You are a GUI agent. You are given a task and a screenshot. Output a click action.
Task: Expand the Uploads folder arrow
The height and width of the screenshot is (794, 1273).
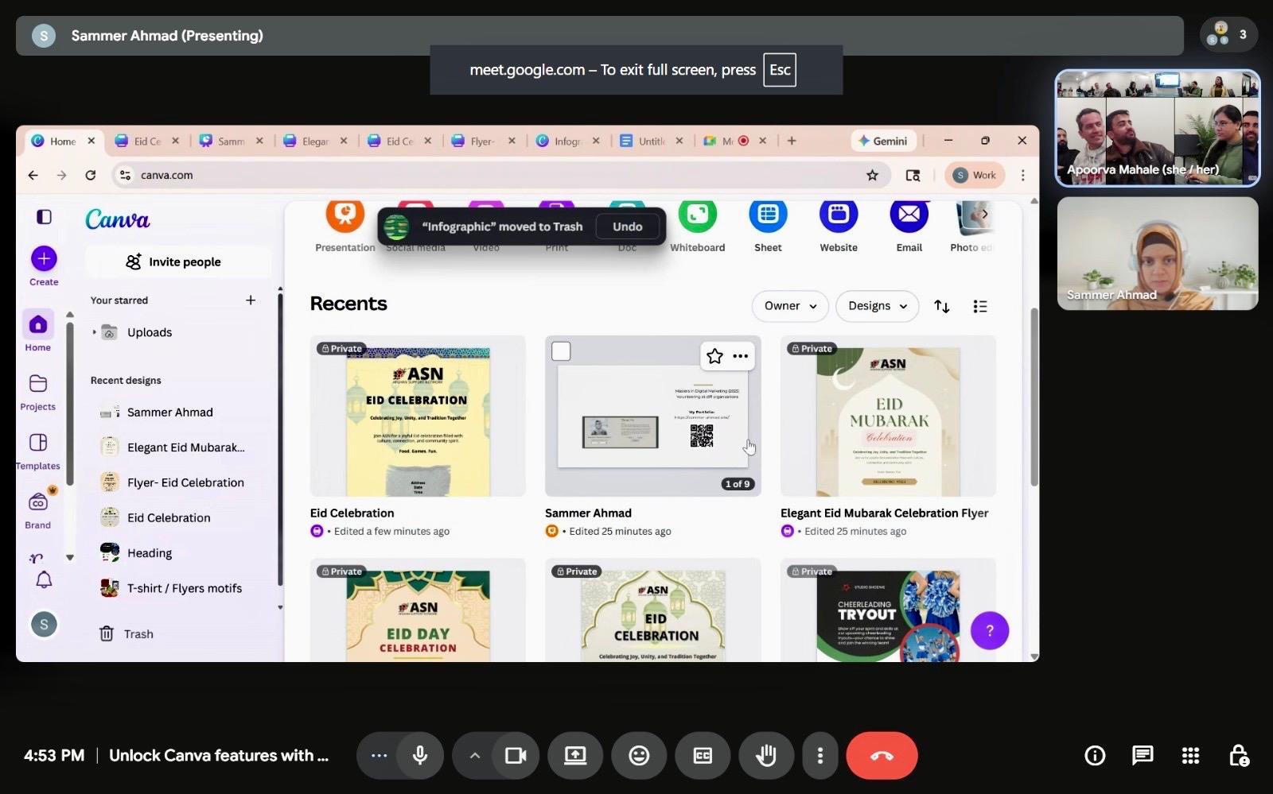pyautogui.click(x=94, y=332)
